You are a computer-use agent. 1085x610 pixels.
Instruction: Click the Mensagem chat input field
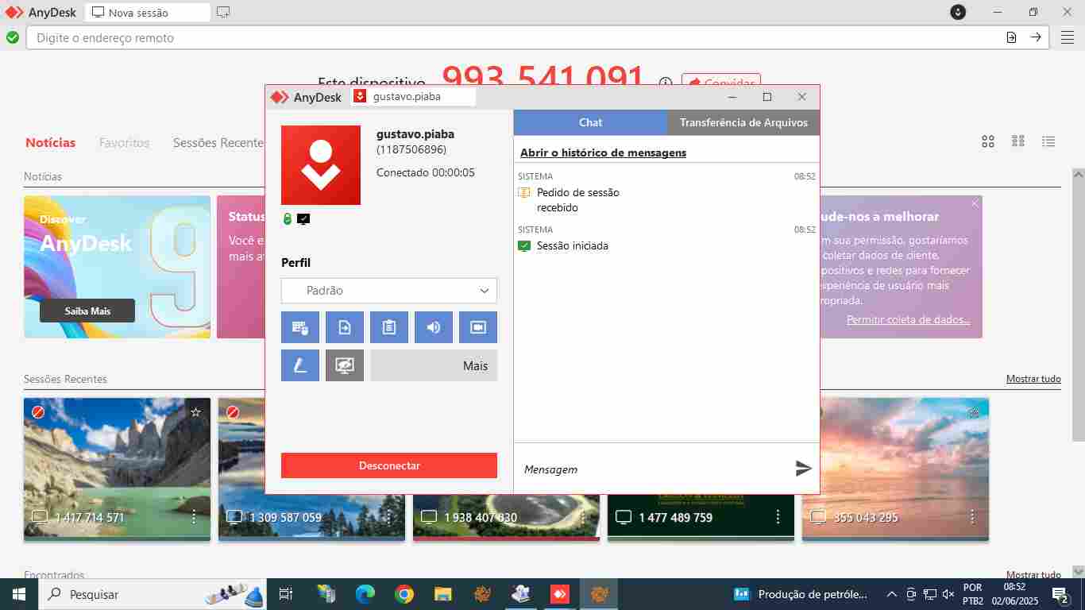click(651, 469)
